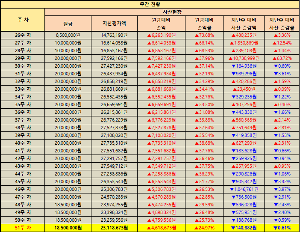Click the 63.72% change rate cell
Screen dimensions: 300x232
281,58
